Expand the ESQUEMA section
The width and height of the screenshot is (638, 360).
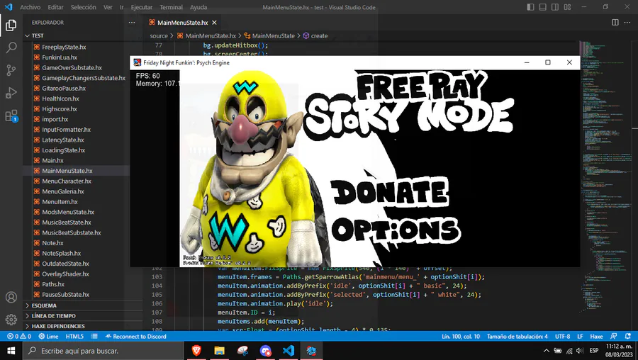(83, 305)
